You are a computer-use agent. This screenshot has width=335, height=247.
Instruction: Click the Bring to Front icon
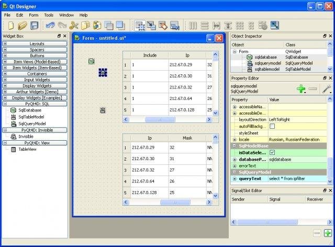tap(120, 26)
